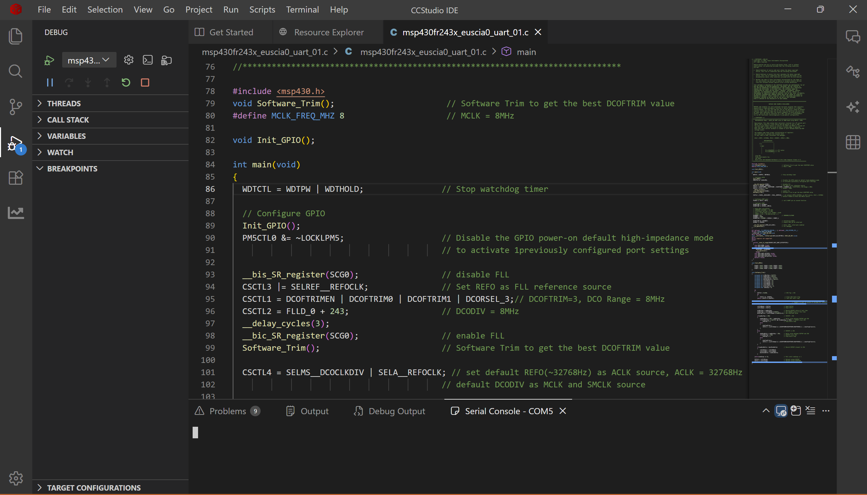Open the Run and Debug view icon

(x=16, y=143)
